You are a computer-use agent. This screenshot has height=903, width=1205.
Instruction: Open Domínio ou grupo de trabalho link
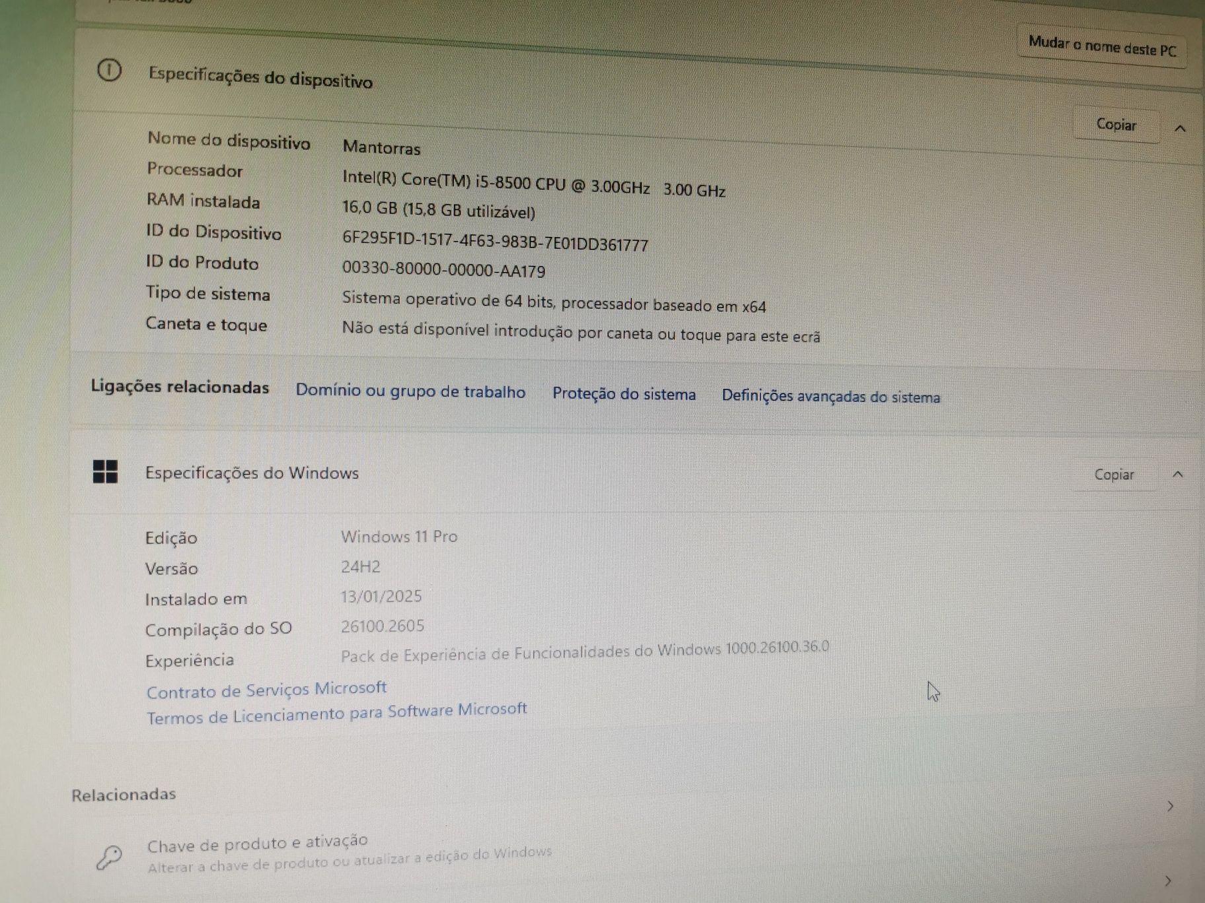(410, 391)
